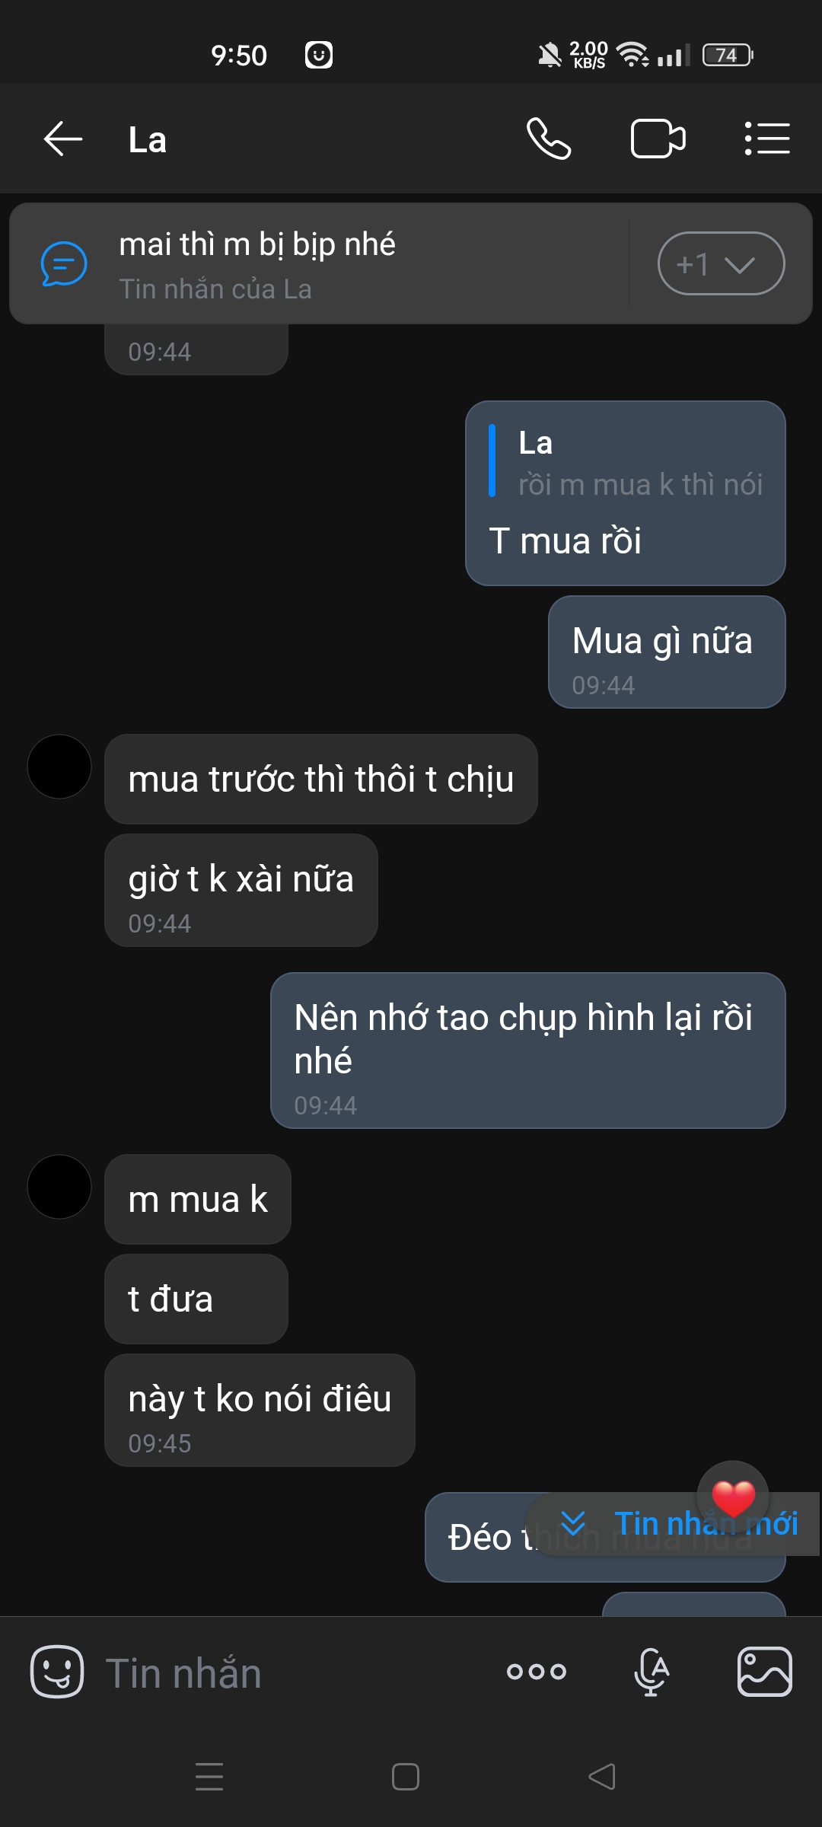This screenshot has width=822, height=1827.
Task: Open the conversation options menu icon
Action: point(766,139)
